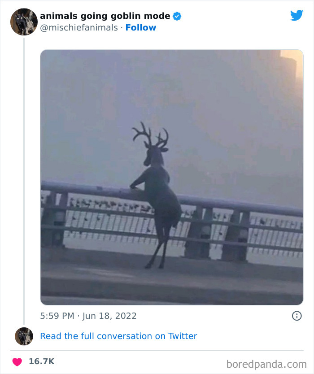Viewport: 314px width, 374px height.
Task: Click the small avatar beside the conversation link
Action: [24, 336]
